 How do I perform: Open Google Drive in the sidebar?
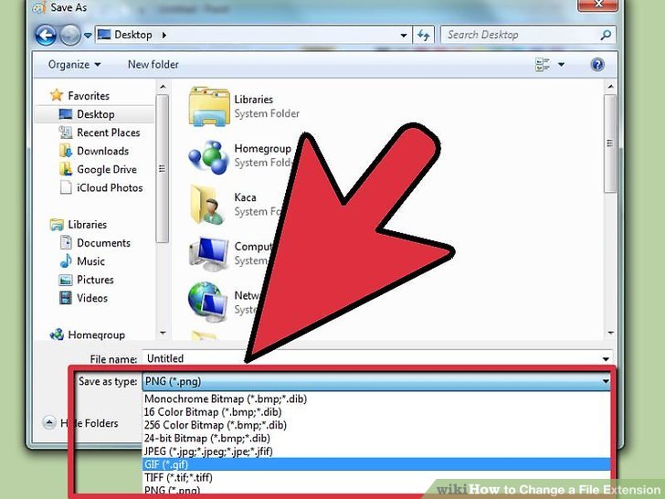tap(107, 169)
